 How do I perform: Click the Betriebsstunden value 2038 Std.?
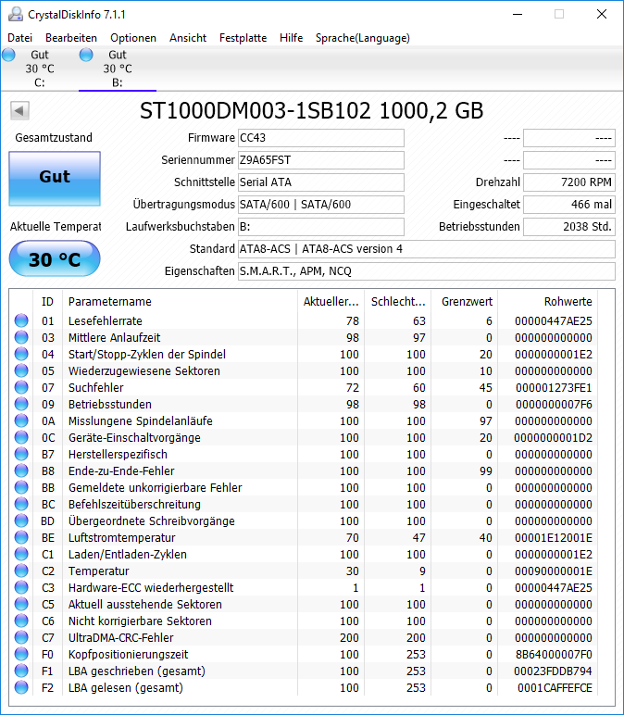(x=568, y=227)
